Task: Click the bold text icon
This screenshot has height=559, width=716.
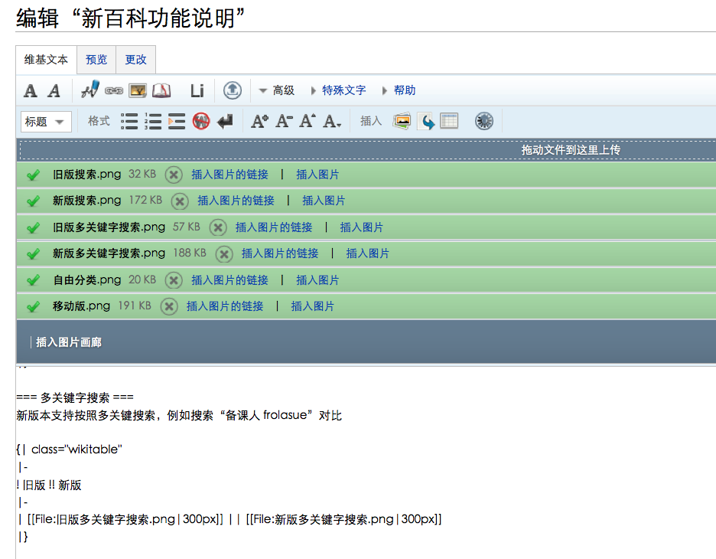Action: (x=31, y=91)
